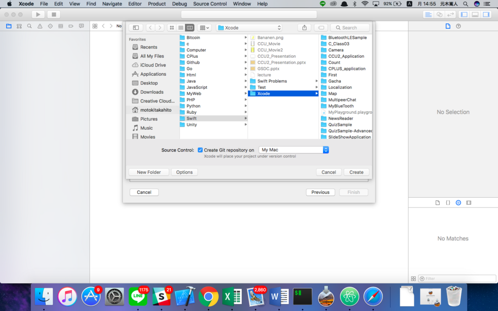Viewport: 498px width, 311px height.
Task: Open the related items grid icon
Action: [x=95, y=26]
